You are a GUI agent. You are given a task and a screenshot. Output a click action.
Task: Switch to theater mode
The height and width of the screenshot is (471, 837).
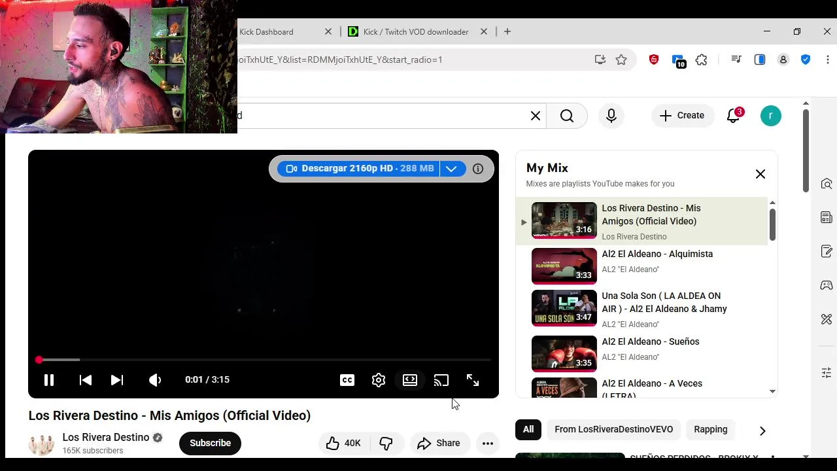point(410,380)
